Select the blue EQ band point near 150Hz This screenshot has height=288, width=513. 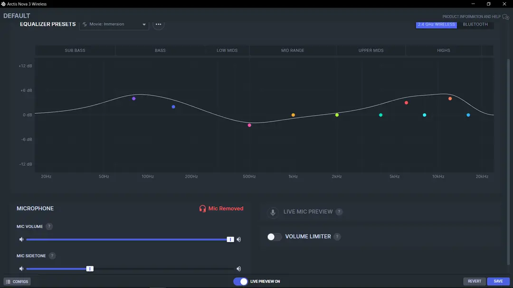(173, 107)
